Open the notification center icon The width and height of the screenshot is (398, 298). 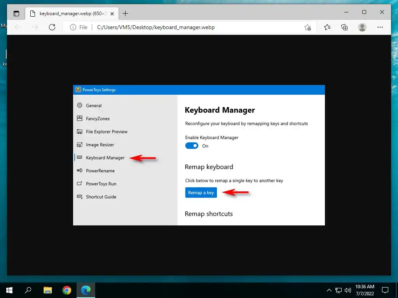click(x=385, y=290)
